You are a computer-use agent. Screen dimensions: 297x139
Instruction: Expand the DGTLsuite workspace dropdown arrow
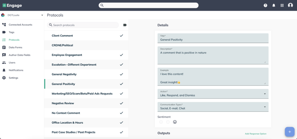[x=42, y=15]
